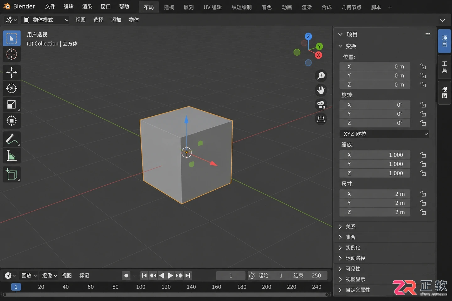Select the Move tool
452x301 pixels.
point(12,72)
